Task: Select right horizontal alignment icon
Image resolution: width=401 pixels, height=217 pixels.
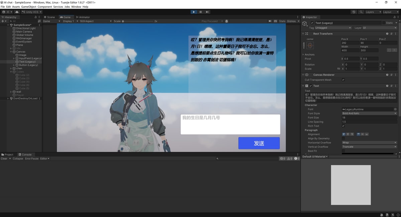Action: click(x=352, y=134)
